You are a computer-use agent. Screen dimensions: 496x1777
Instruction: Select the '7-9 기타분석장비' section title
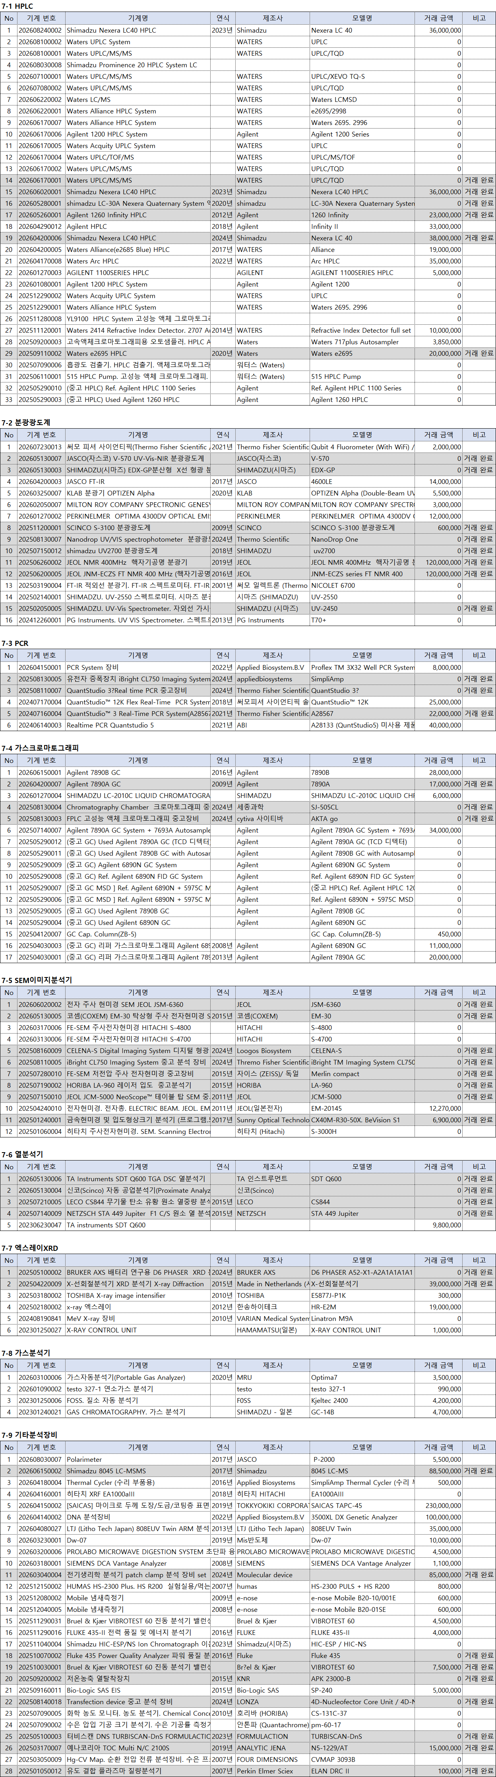(x=30, y=1435)
